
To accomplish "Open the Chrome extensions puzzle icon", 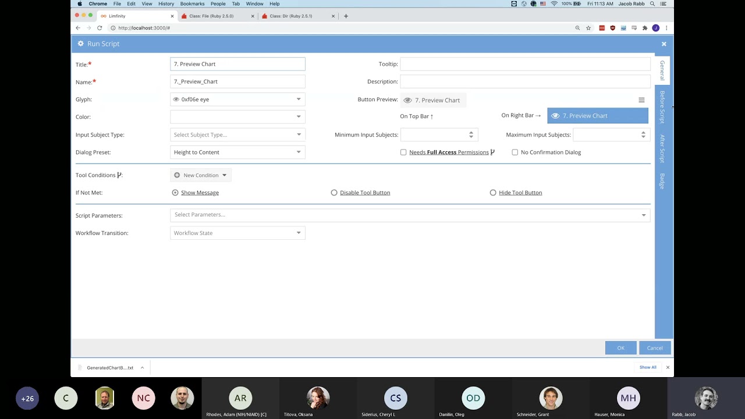I will [x=645, y=28].
